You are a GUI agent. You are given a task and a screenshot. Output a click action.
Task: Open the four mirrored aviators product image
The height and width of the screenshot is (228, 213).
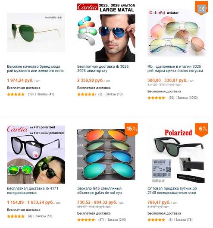[x=106, y=155]
